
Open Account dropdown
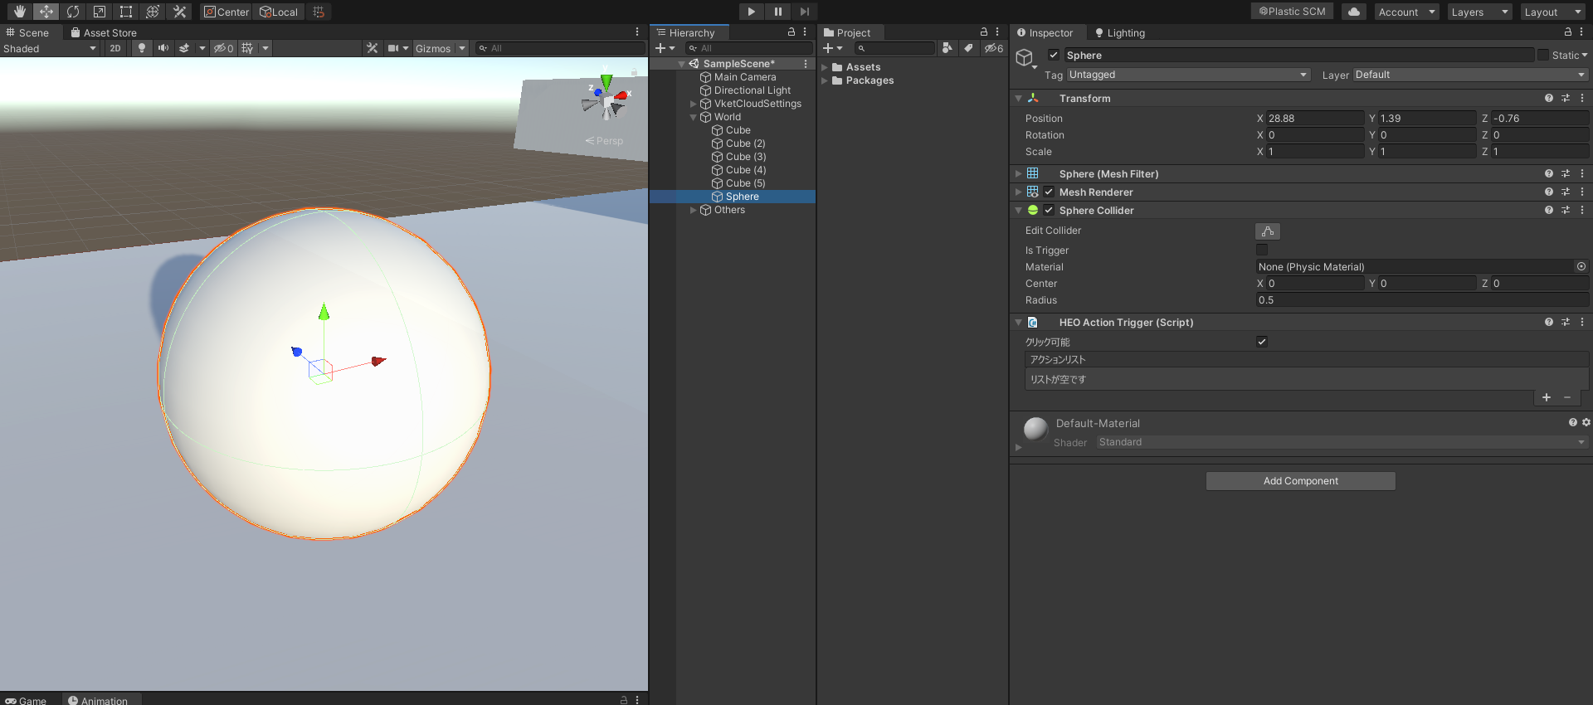coord(1407,12)
